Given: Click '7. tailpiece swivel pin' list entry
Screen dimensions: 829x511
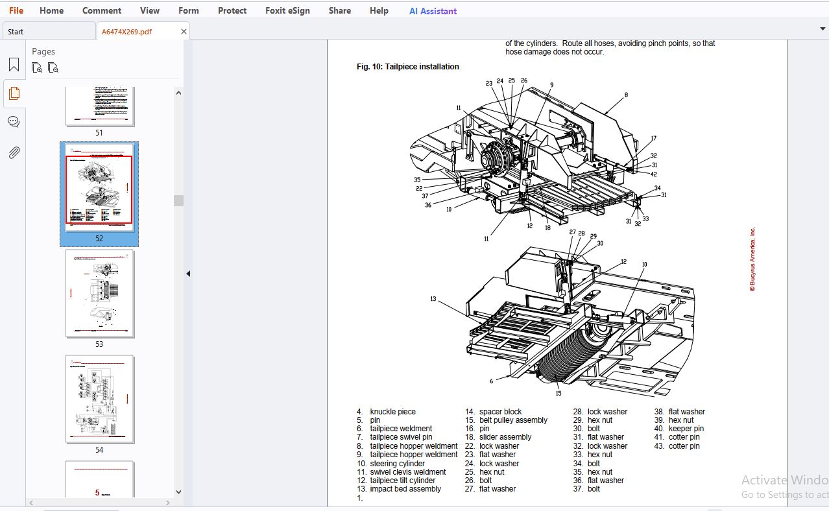Looking at the screenshot, I should coord(394,437).
